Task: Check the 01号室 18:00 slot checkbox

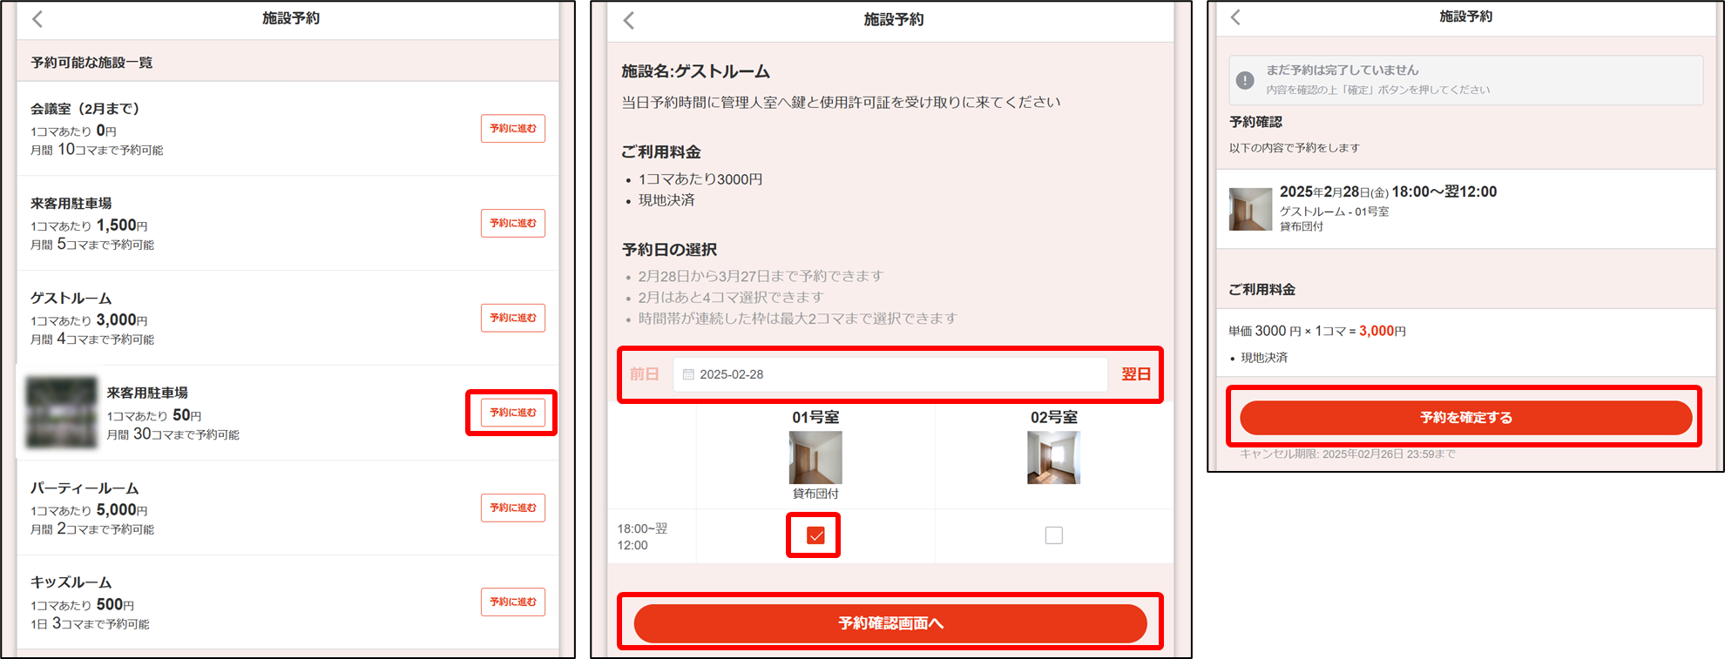Action: [x=815, y=535]
